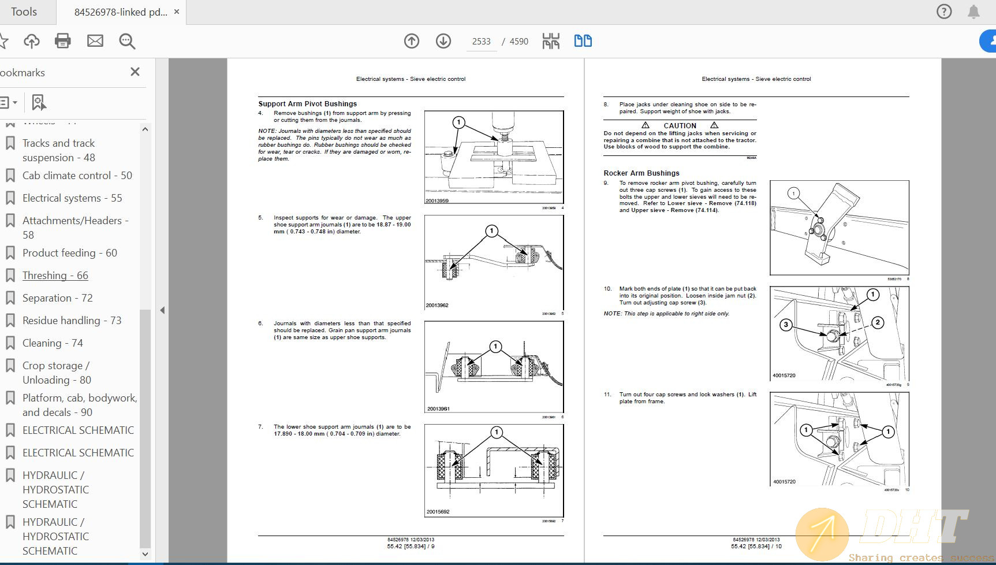
Task: Click the support arm bushing press figure 20013959
Action: click(494, 157)
